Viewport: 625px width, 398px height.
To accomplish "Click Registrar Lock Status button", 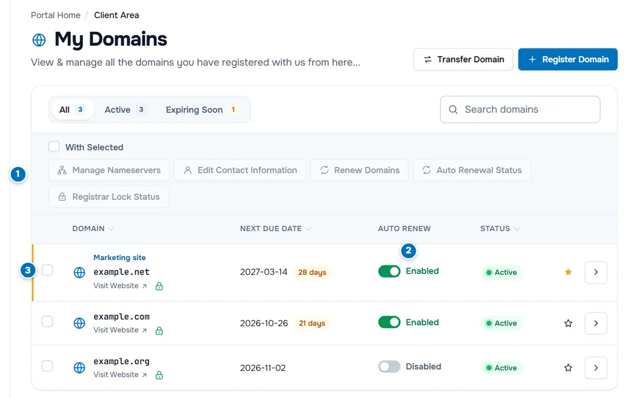I will click(108, 197).
